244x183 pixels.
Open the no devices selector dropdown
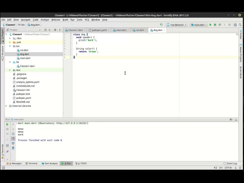pyautogui.click(x=177, y=25)
